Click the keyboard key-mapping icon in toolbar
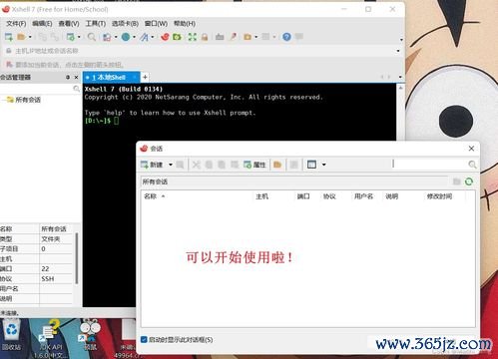498x359 pixels. (x=220, y=37)
